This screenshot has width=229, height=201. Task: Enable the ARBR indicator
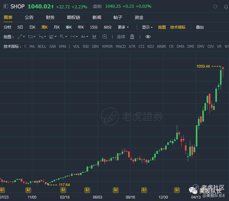tap(161, 47)
